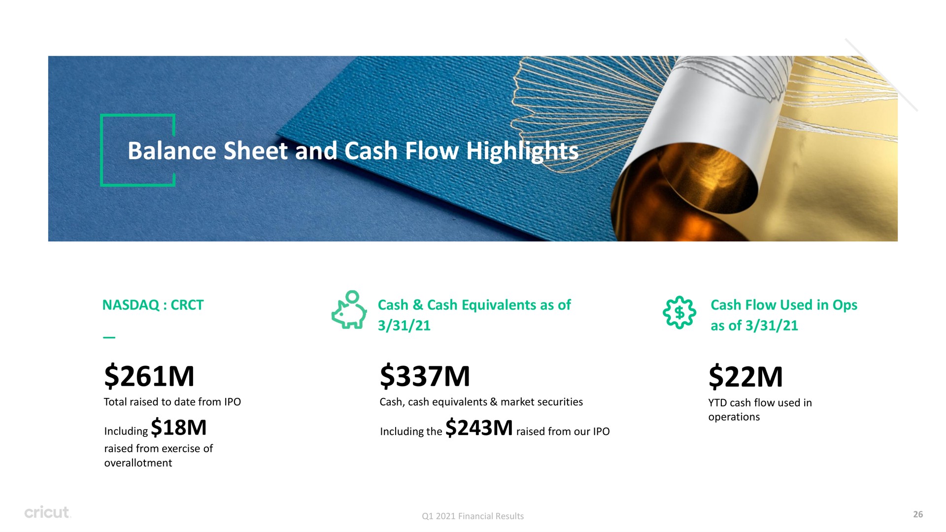This screenshot has height=532, width=946.
Task: Click the page number 26
Action: (x=918, y=514)
